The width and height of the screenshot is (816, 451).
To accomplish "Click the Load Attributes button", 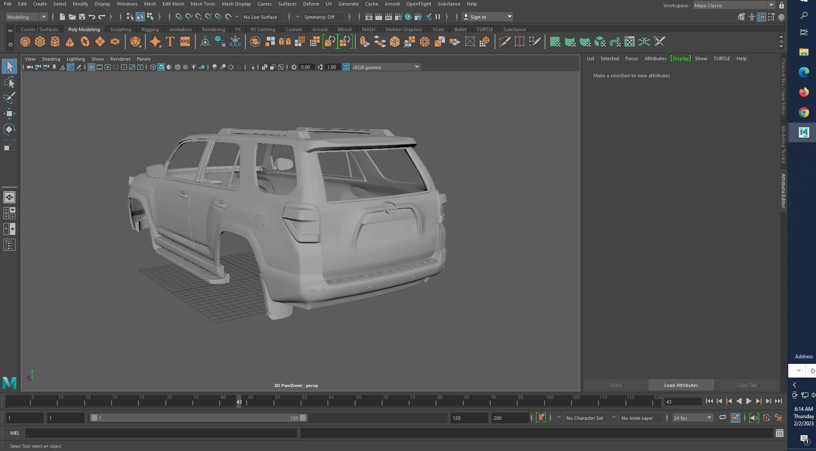I will click(681, 385).
